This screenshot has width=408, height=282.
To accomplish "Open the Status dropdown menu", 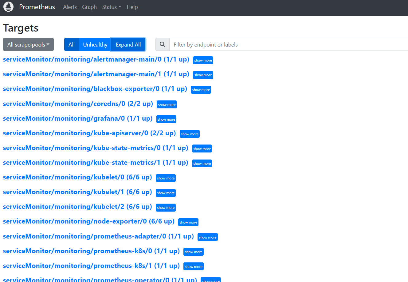I will [112, 7].
